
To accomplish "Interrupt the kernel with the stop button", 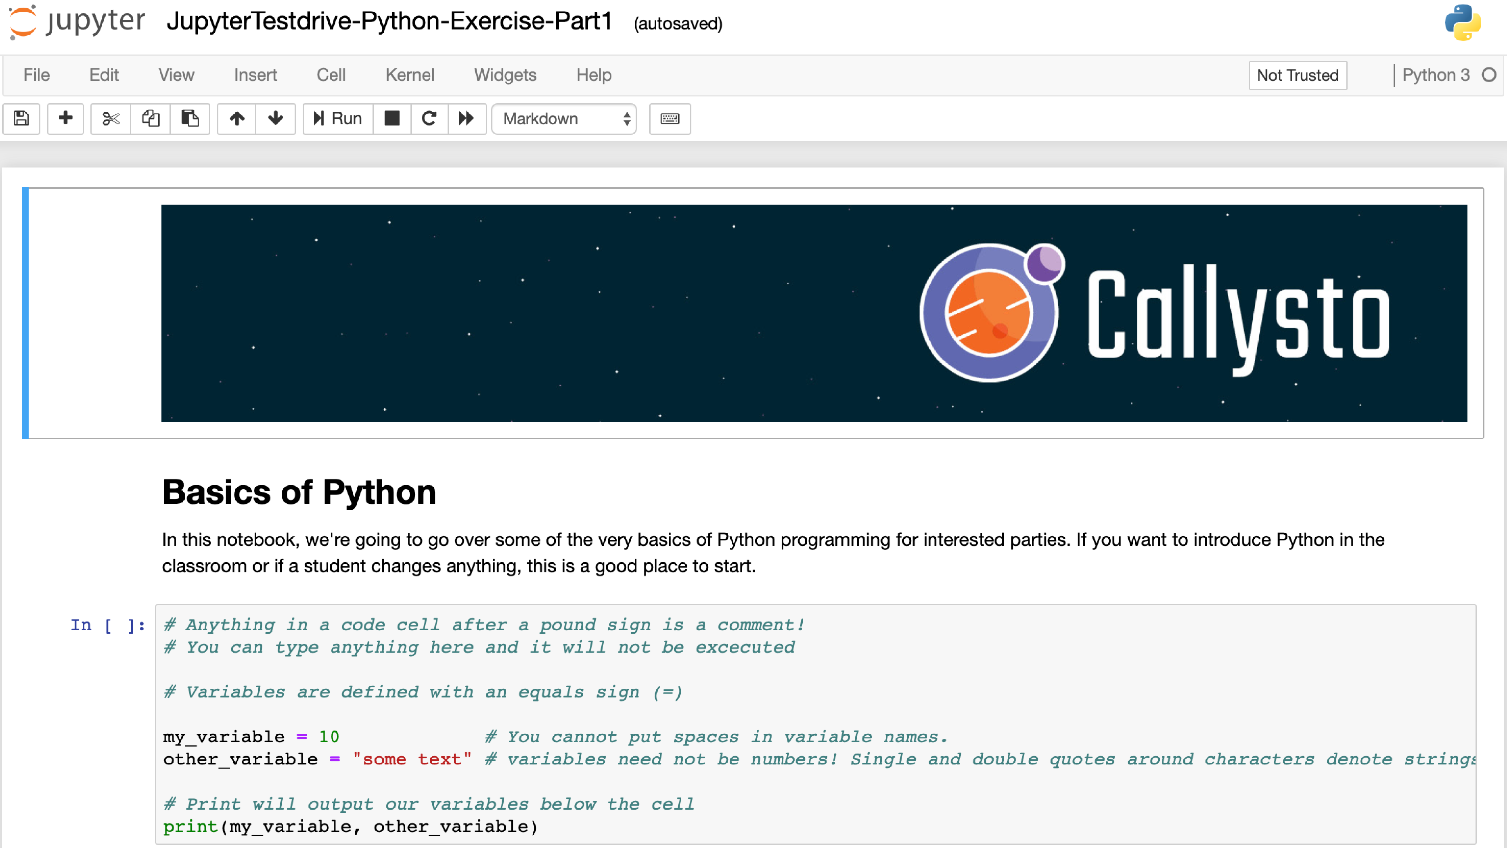I will point(392,119).
